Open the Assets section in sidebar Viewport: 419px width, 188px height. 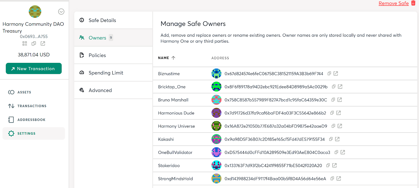click(x=24, y=92)
